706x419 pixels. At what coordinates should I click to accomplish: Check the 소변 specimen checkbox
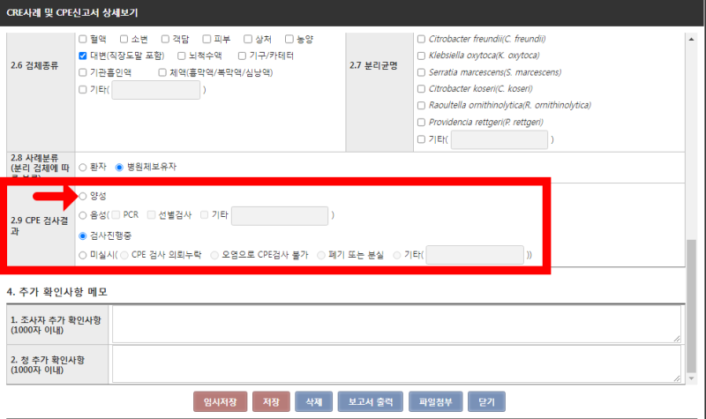point(124,39)
